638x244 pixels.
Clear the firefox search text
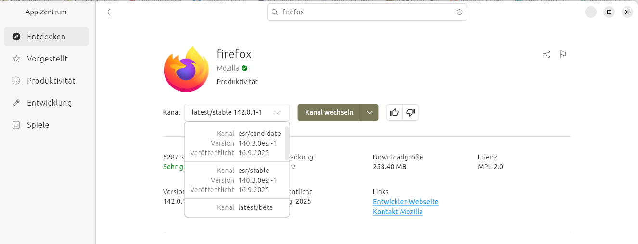point(459,12)
